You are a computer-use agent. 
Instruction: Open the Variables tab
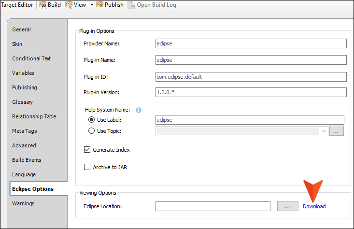point(23,73)
